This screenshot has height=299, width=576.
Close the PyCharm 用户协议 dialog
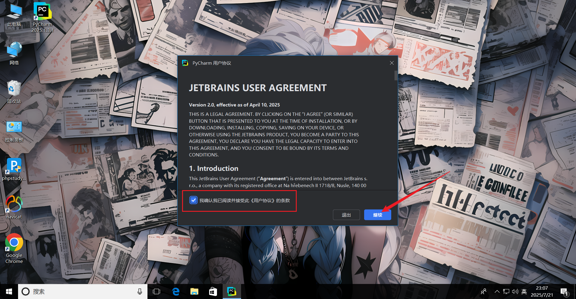[392, 63]
